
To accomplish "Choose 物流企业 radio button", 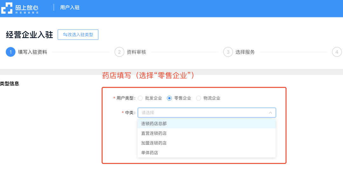I will [198, 98].
